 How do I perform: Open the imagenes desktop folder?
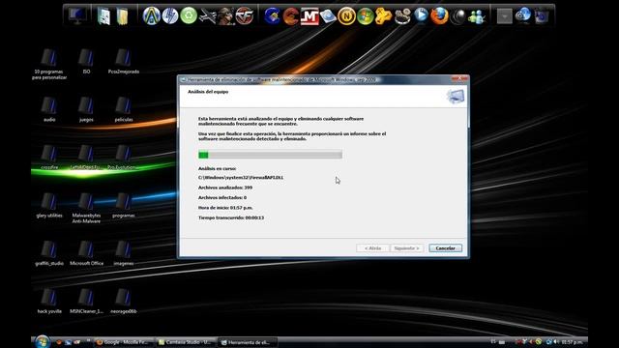(x=124, y=253)
